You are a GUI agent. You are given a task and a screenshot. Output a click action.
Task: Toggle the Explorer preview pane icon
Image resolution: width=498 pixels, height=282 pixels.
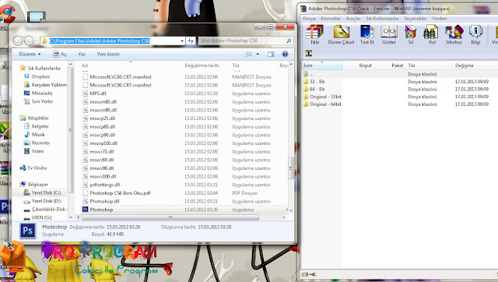[x=271, y=54]
